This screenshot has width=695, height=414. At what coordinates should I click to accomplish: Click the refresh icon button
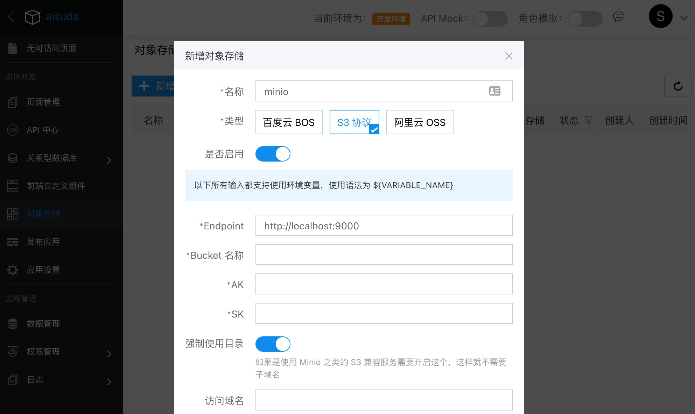pos(678,86)
